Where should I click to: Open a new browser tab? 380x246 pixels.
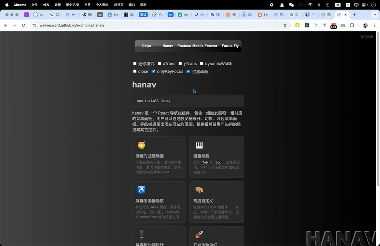354,15
